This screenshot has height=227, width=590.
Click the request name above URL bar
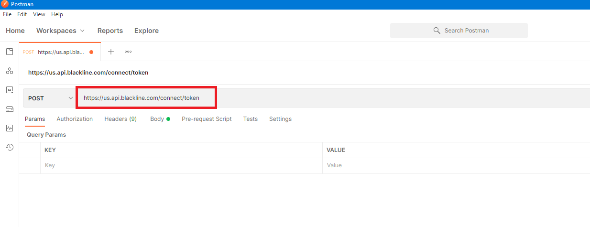[x=88, y=73]
